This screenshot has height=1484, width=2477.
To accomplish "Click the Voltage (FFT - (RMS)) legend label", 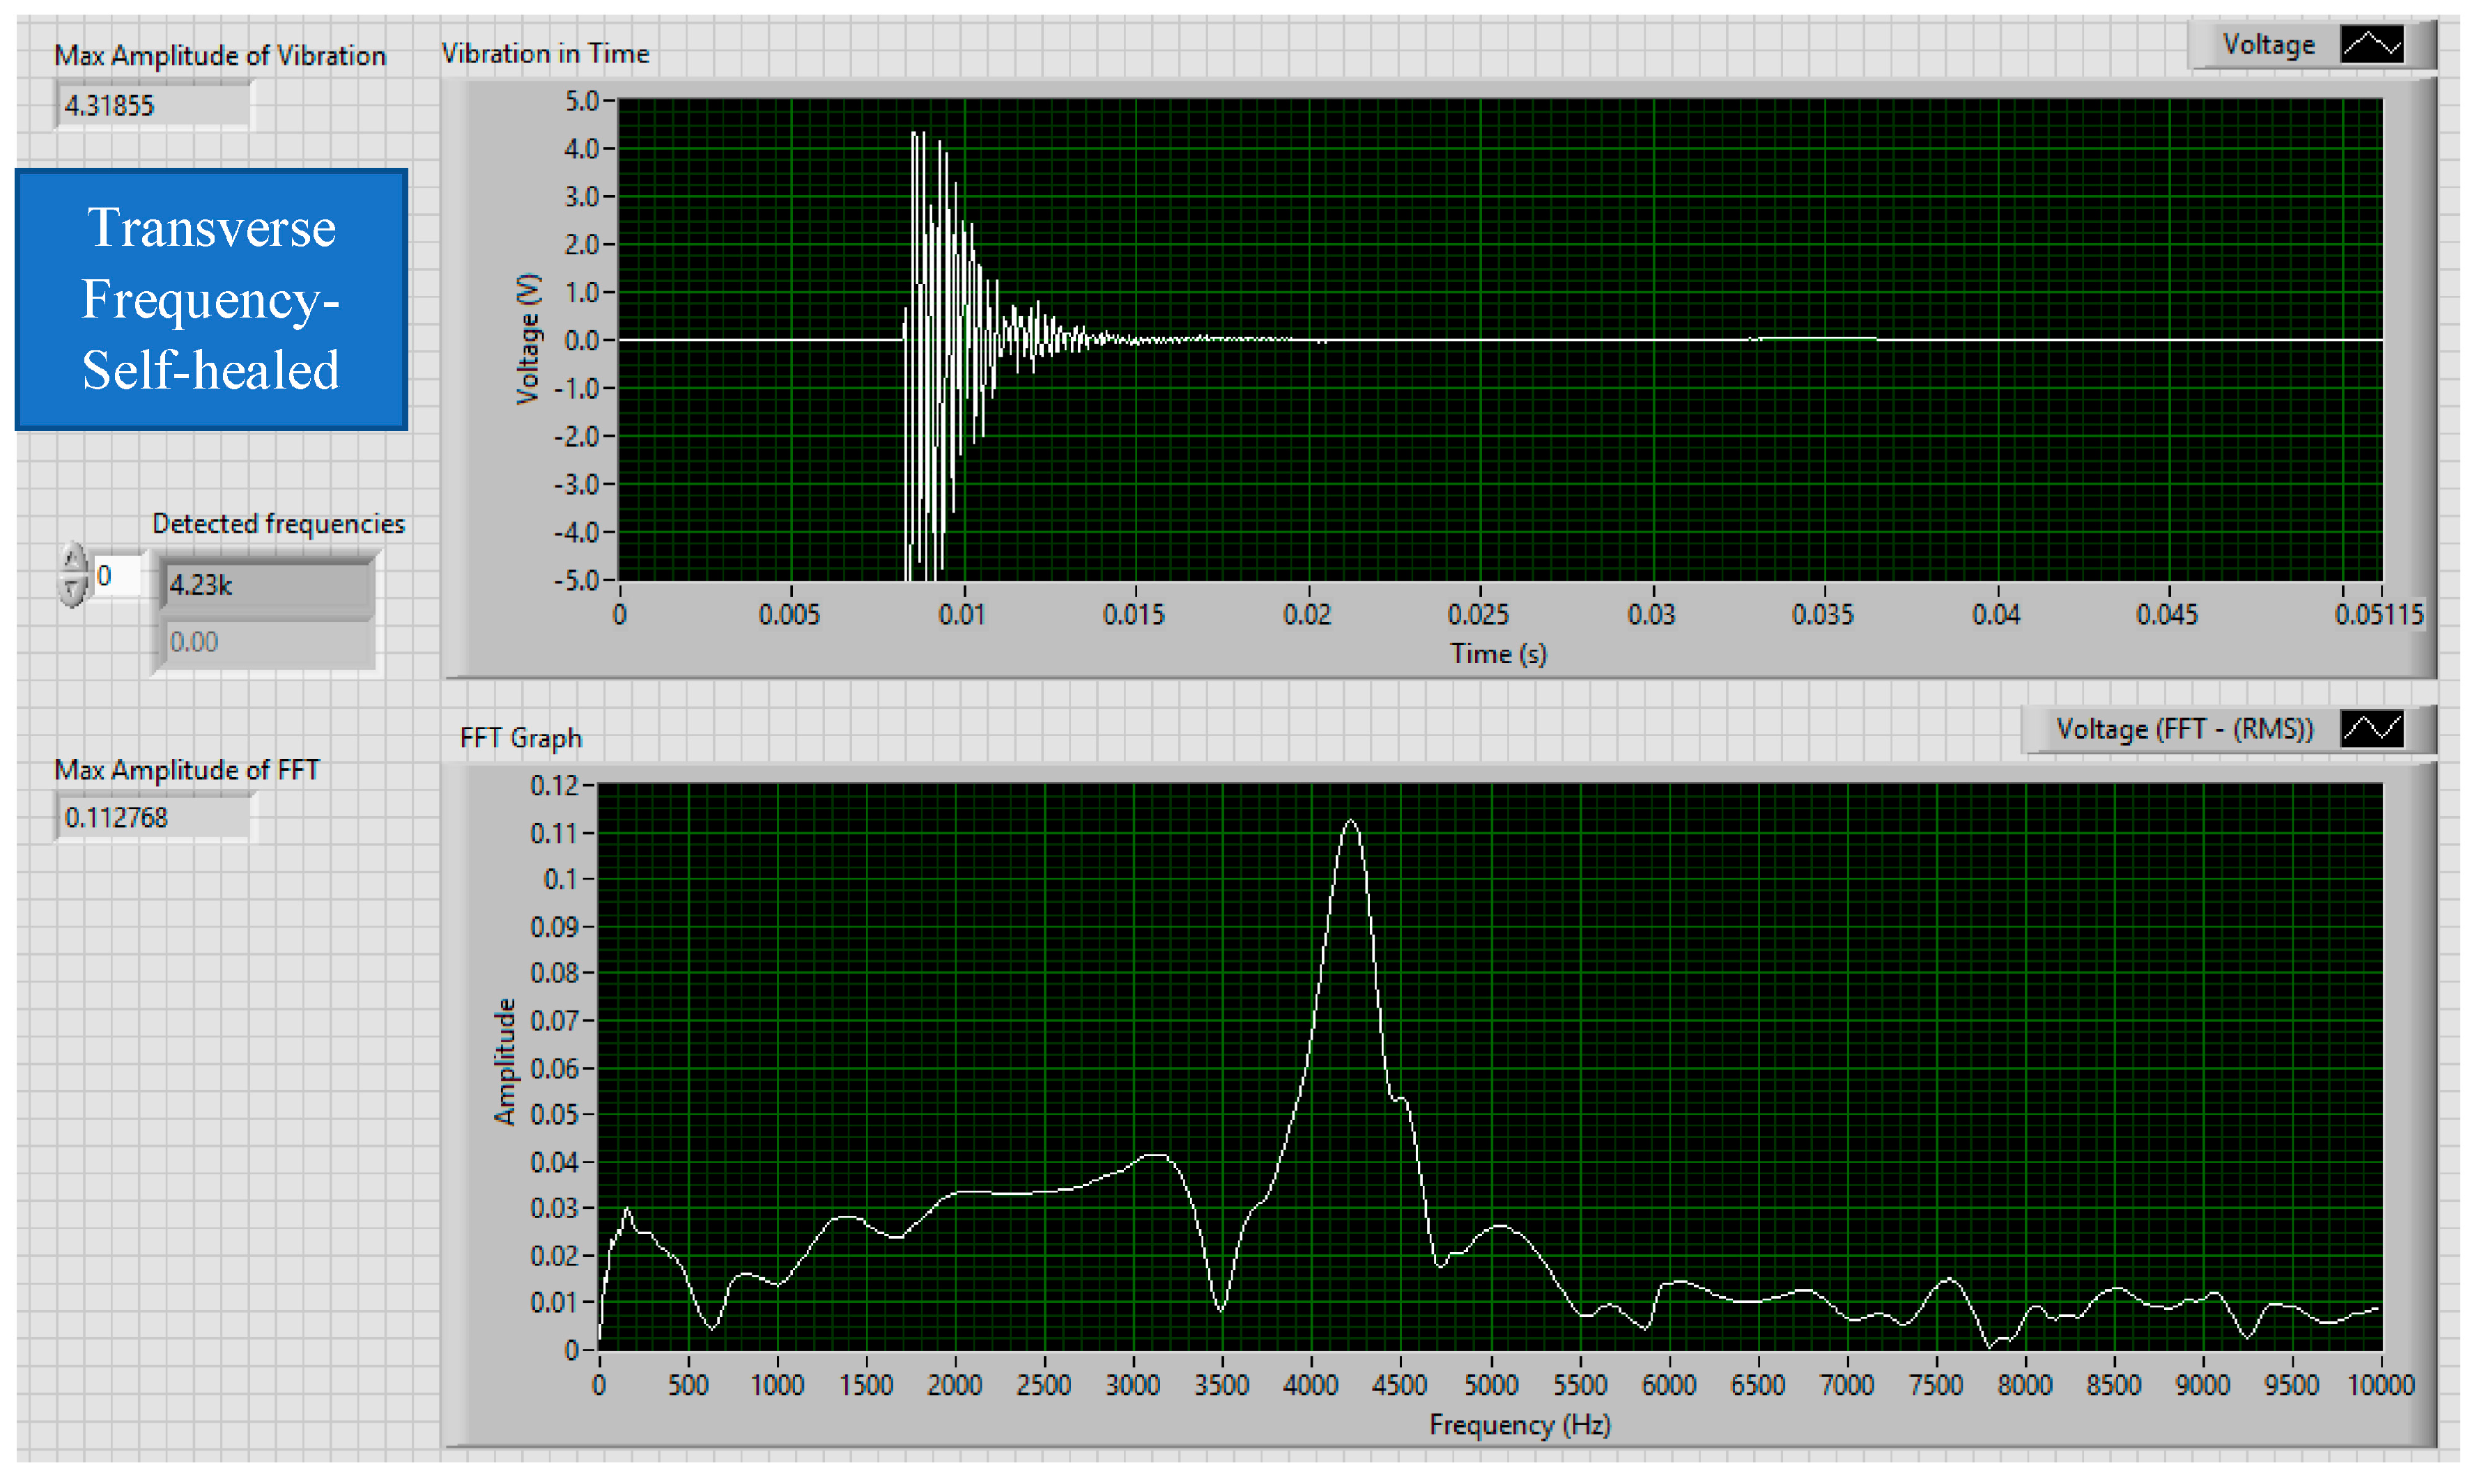I will (x=2184, y=729).
